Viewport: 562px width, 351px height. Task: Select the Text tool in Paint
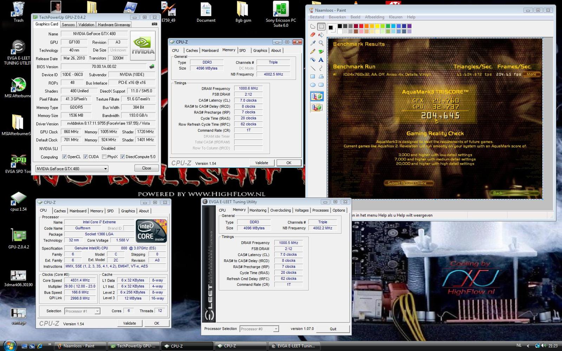point(321,60)
